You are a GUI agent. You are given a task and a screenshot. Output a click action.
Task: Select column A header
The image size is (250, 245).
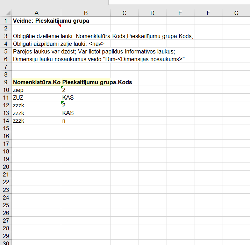point(36,13)
